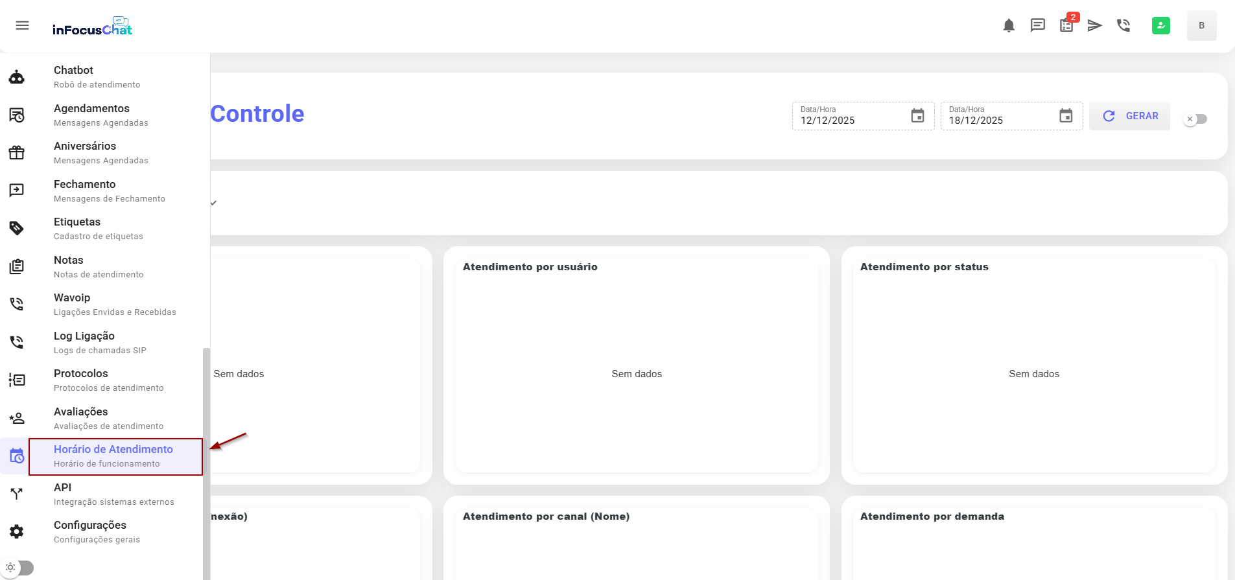Open the start date calendar picker
The image size is (1235, 580).
(917, 116)
